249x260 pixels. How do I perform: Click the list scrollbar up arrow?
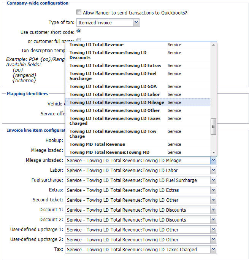[214, 45]
